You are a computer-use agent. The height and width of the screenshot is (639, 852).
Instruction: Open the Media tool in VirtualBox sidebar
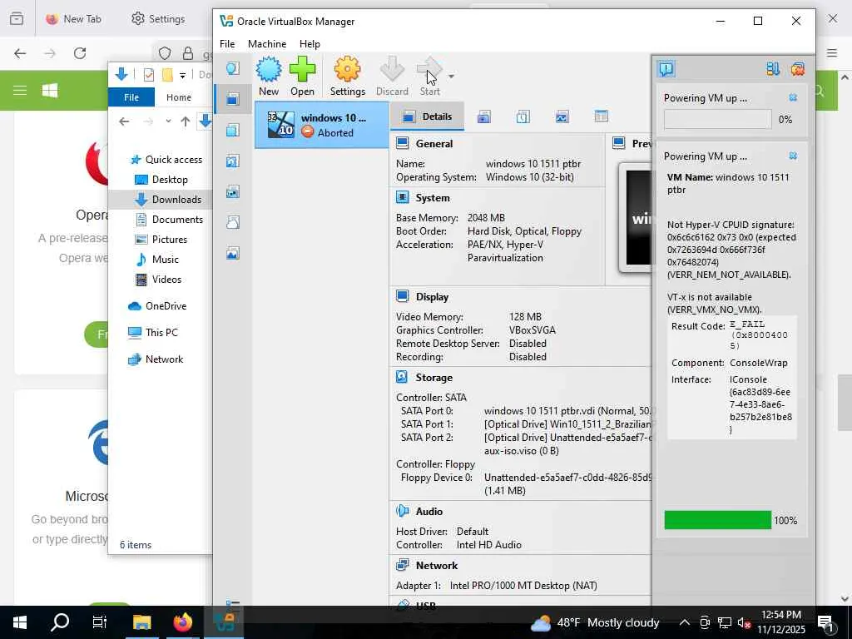pyautogui.click(x=233, y=161)
